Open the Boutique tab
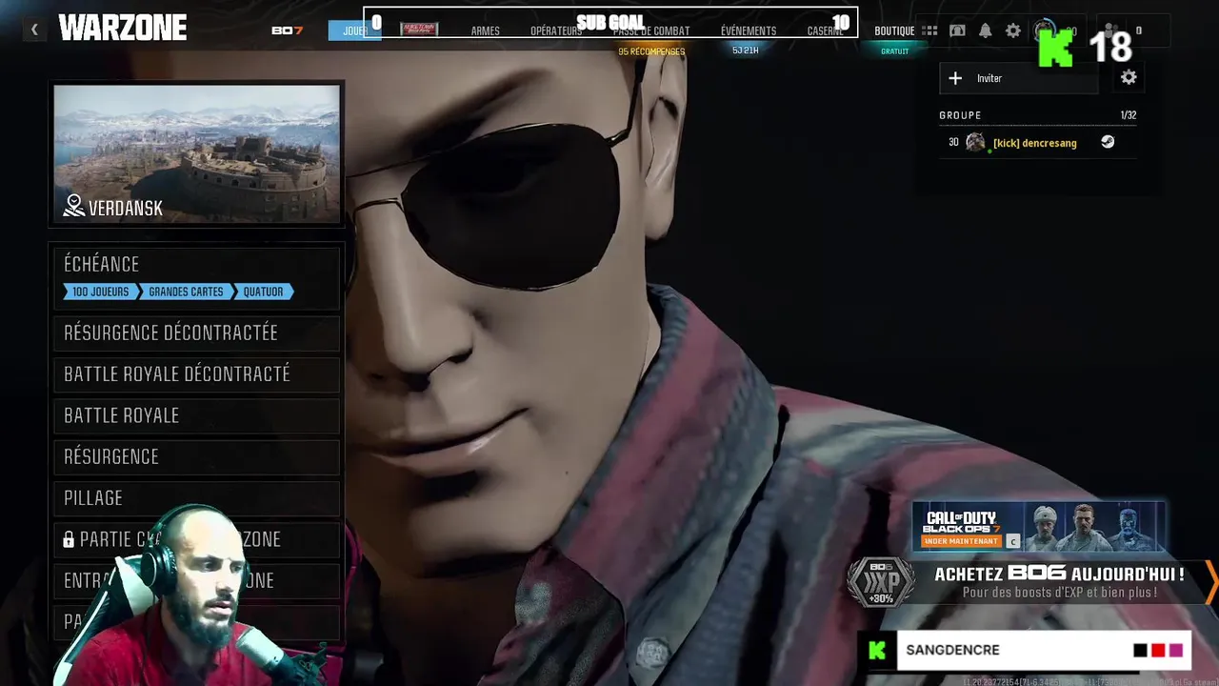Screen dimensions: 1219x686 [x=894, y=30]
